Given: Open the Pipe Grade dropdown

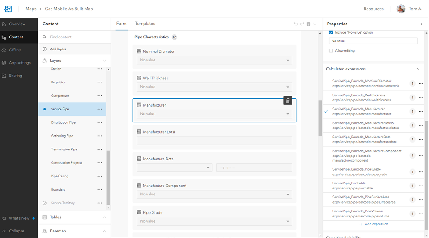Looking at the screenshot, I should pos(214,221).
